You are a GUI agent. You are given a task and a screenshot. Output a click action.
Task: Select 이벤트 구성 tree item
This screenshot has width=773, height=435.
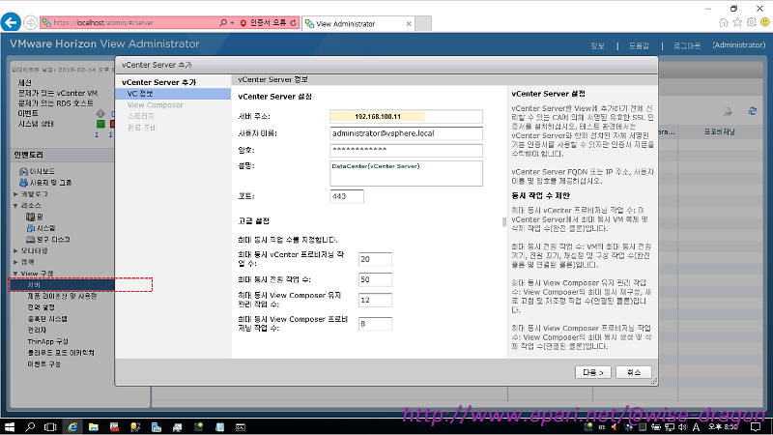(x=43, y=364)
